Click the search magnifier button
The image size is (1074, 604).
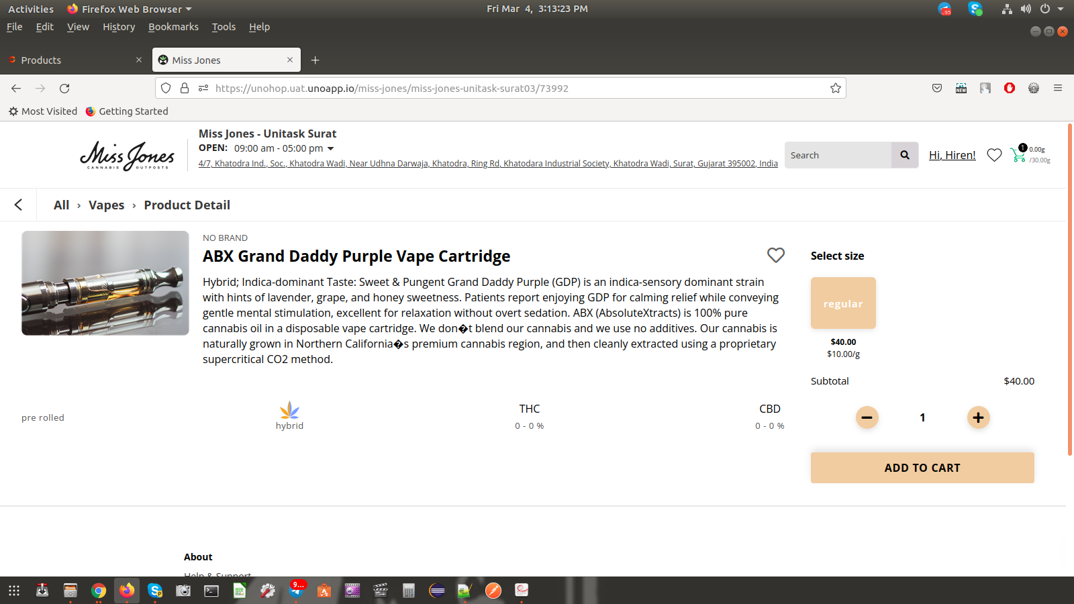[x=905, y=155]
